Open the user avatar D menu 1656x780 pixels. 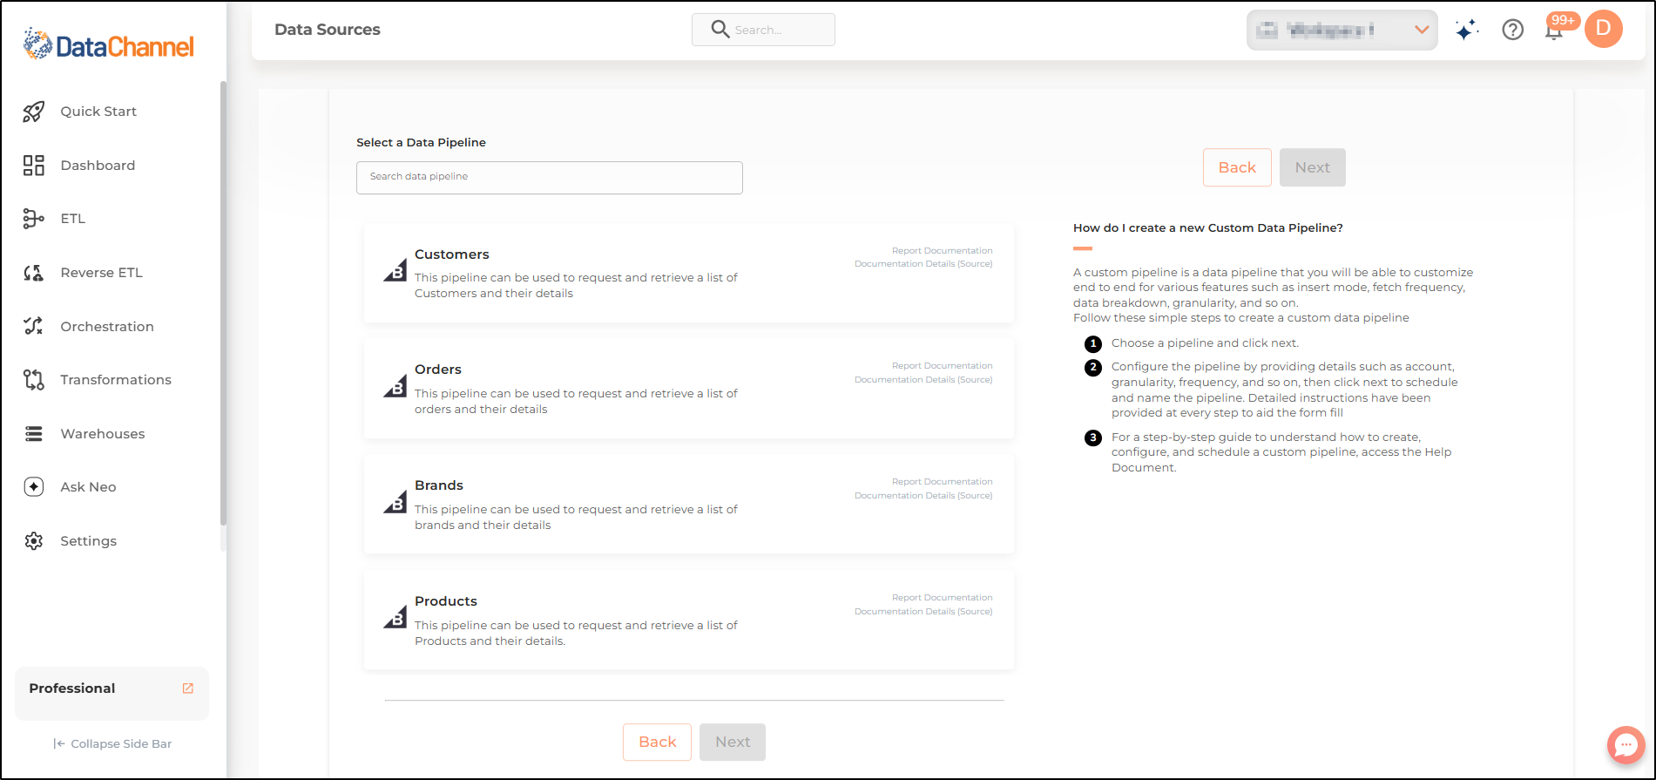[x=1603, y=29]
